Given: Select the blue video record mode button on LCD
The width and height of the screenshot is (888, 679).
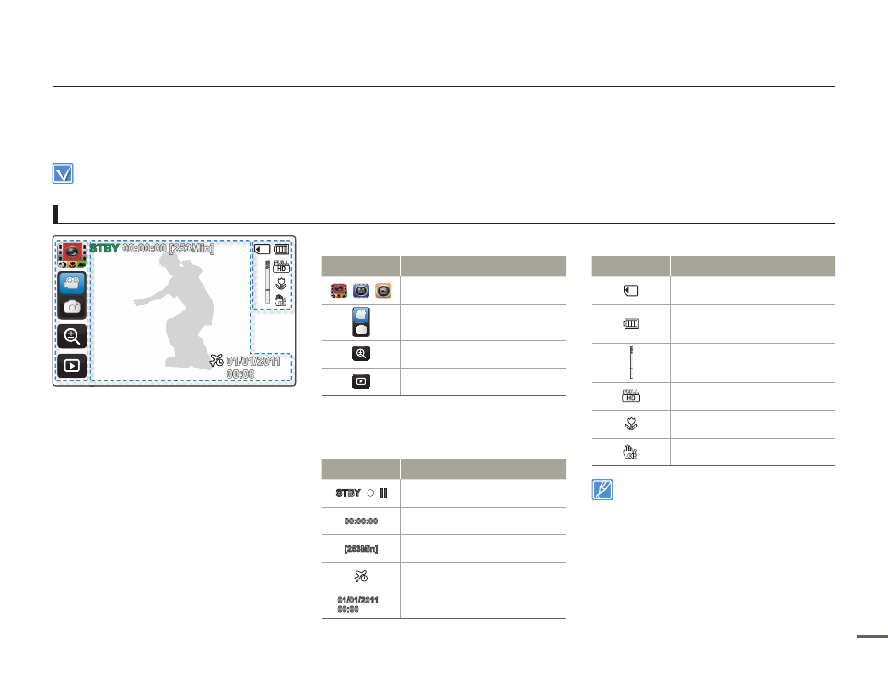Looking at the screenshot, I should point(71,283).
